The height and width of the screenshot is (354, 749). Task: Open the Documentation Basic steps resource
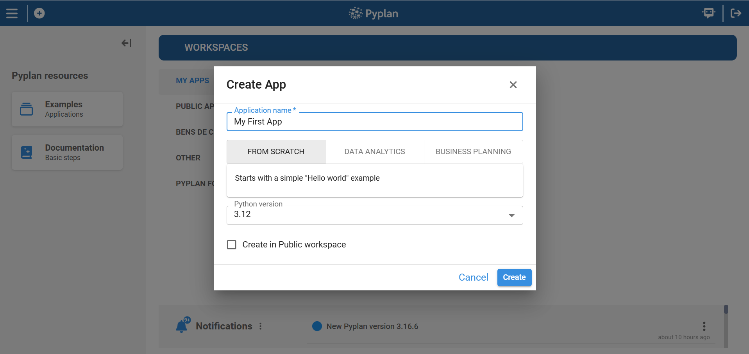click(67, 152)
